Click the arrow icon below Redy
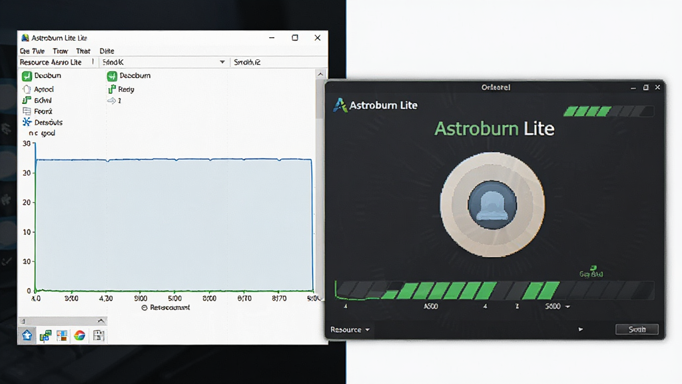The width and height of the screenshot is (682, 384). (x=111, y=101)
